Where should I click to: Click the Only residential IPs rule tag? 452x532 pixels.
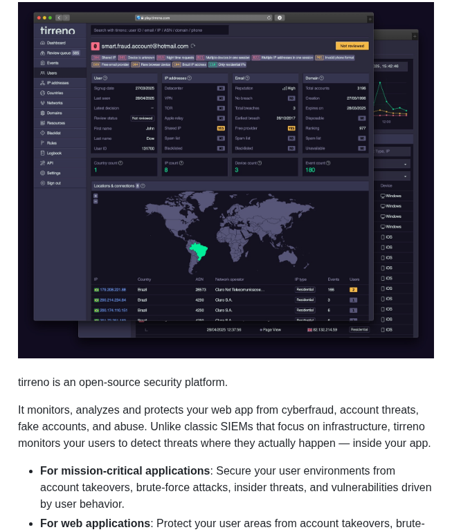coord(227,64)
